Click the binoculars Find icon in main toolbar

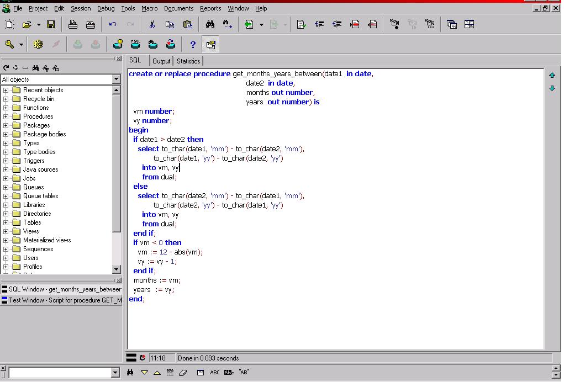click(210, 24)
